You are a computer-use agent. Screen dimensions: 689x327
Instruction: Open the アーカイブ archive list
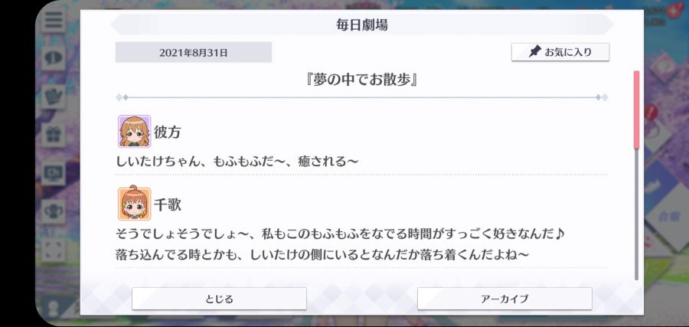(505, 299)
